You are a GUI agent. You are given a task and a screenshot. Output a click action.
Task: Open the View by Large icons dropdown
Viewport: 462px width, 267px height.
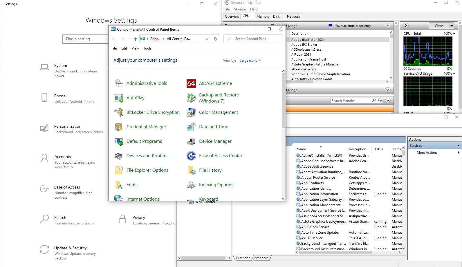[250, 61]
